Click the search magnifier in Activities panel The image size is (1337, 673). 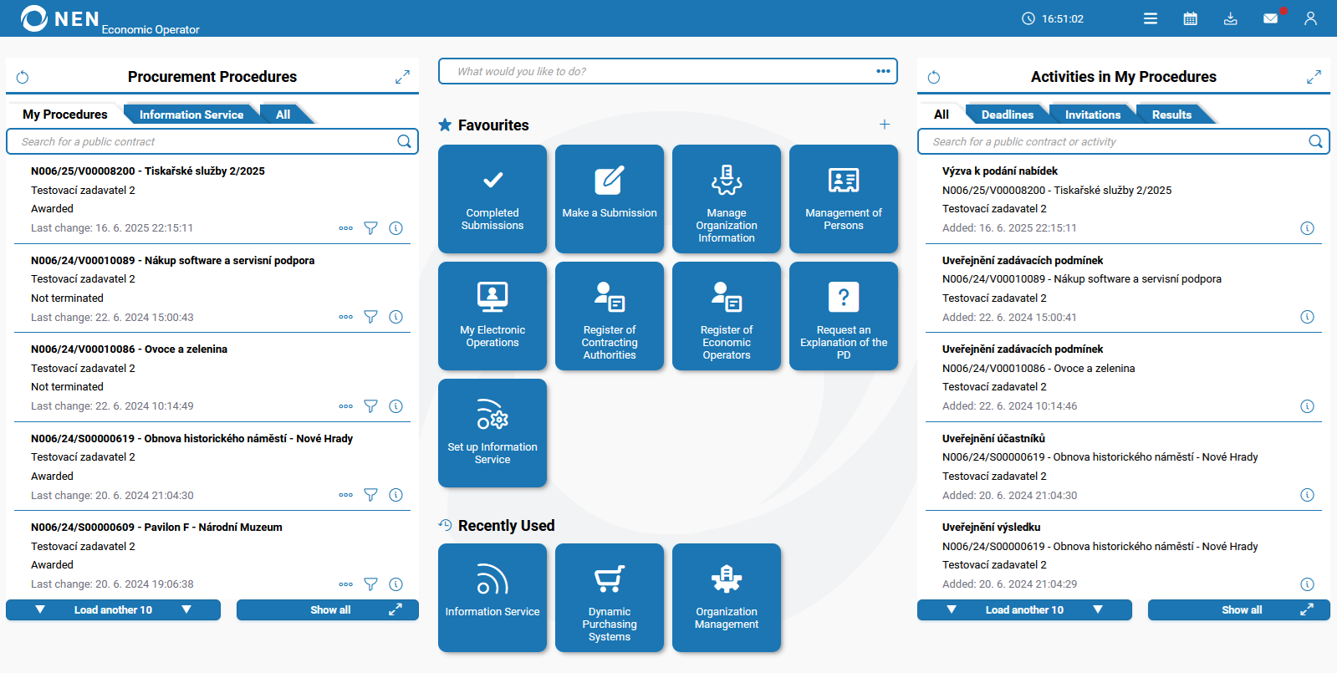(1315, 141)
